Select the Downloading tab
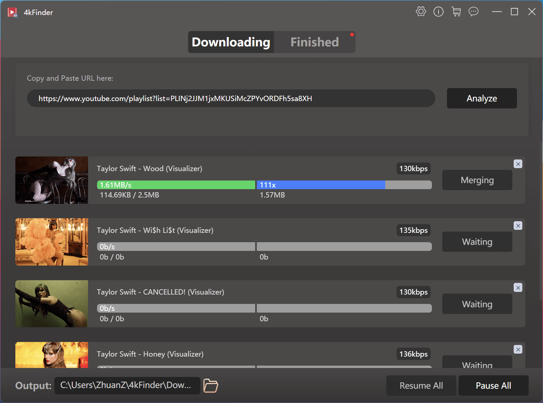Screen dimensions: 543x403 [x=230, y=42]
